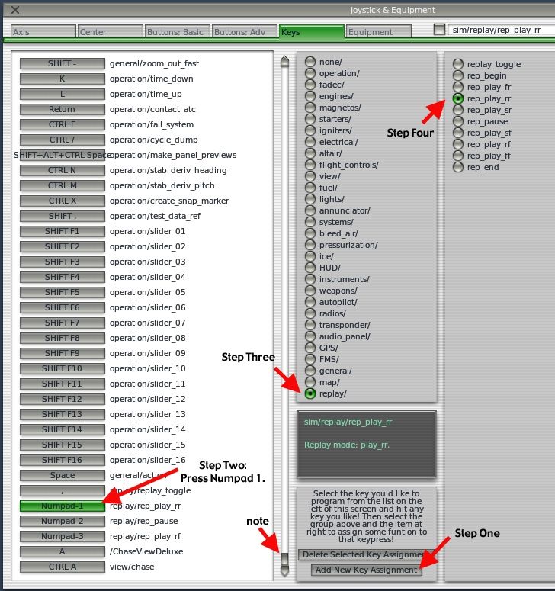The image size is (555, 591).
Task: Switch to the Buttons: Adv tab
Action: (244, 32)
